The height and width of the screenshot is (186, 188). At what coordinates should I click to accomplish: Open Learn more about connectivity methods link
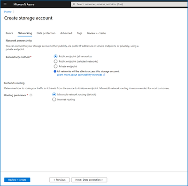[x=79, y=75]
